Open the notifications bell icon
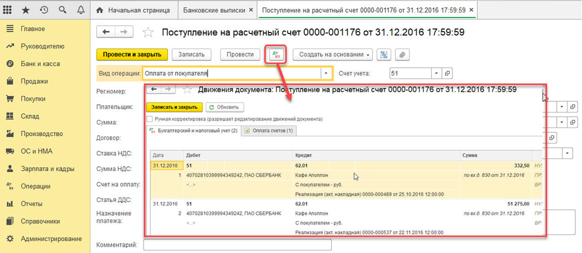This screenshot has width=582, height=253. click(81, 10)
